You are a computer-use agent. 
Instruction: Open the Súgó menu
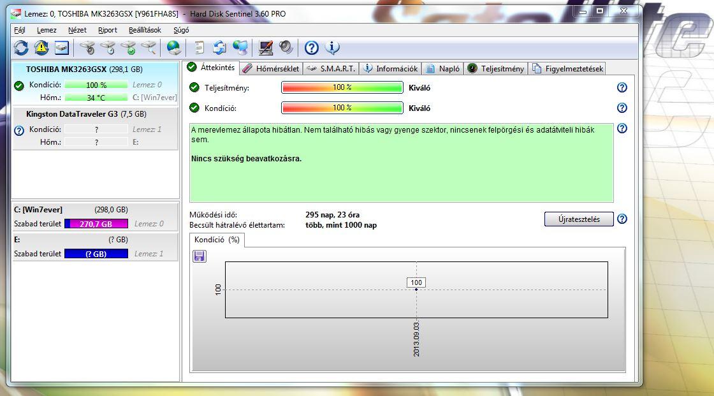(x=181, y=30)
